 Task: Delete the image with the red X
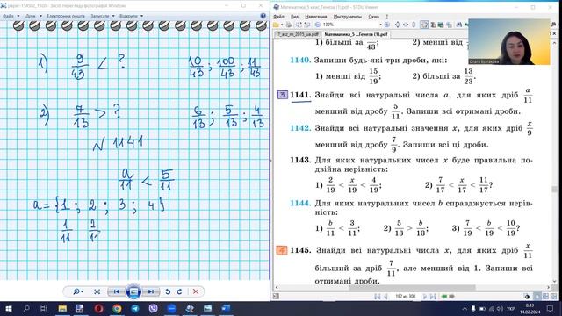coord(195,291)
